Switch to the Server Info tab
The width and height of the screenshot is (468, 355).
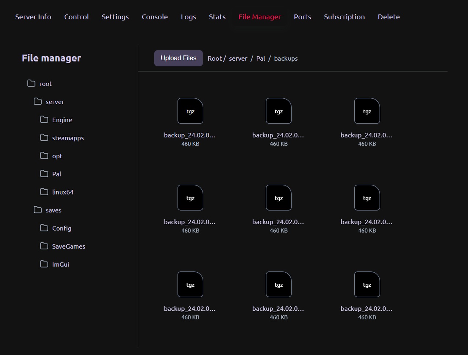tap(33, 17)
